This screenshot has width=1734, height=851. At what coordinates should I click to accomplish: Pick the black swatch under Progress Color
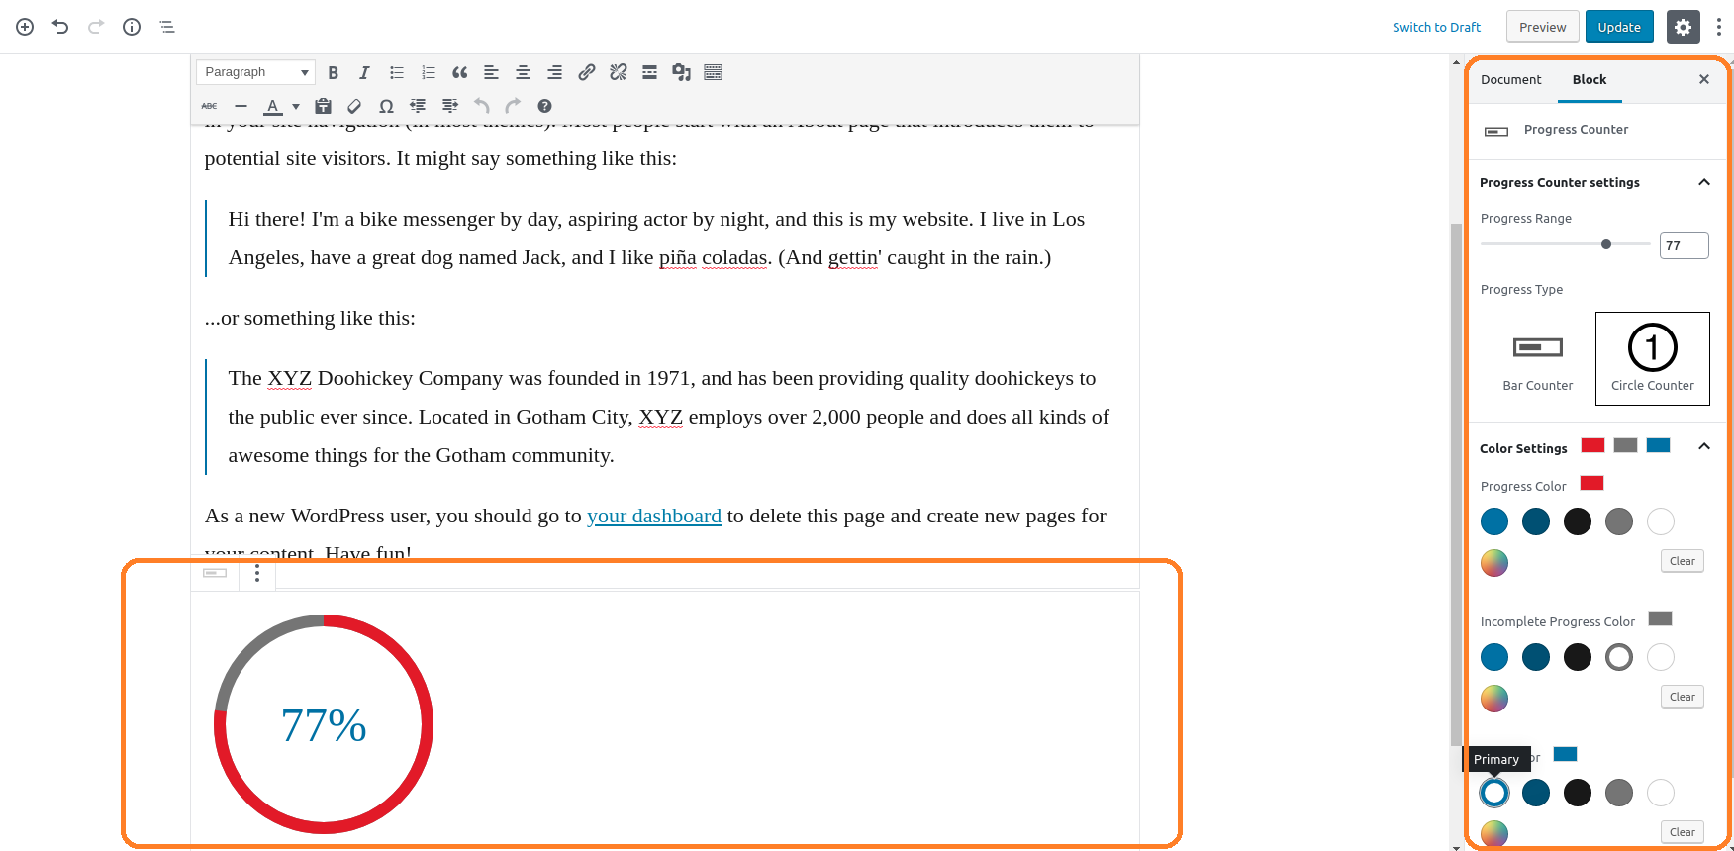coord(1578,521)
